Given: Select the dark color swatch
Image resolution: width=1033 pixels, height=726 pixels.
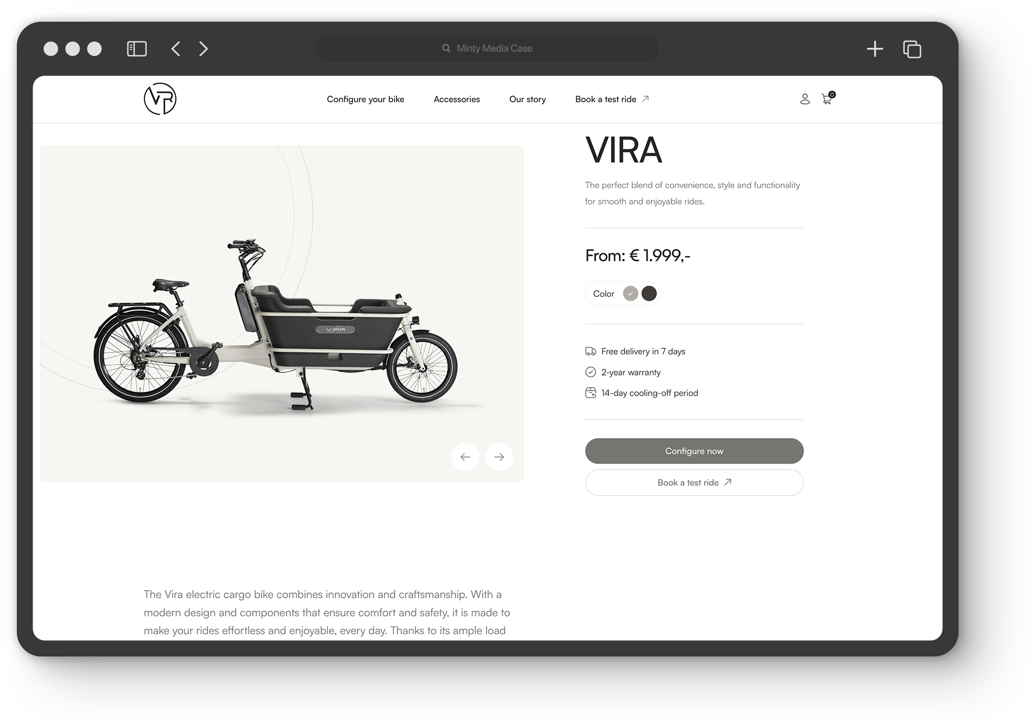Looking at the screenshot, I should pyautogui.click(x=649, y=293).
